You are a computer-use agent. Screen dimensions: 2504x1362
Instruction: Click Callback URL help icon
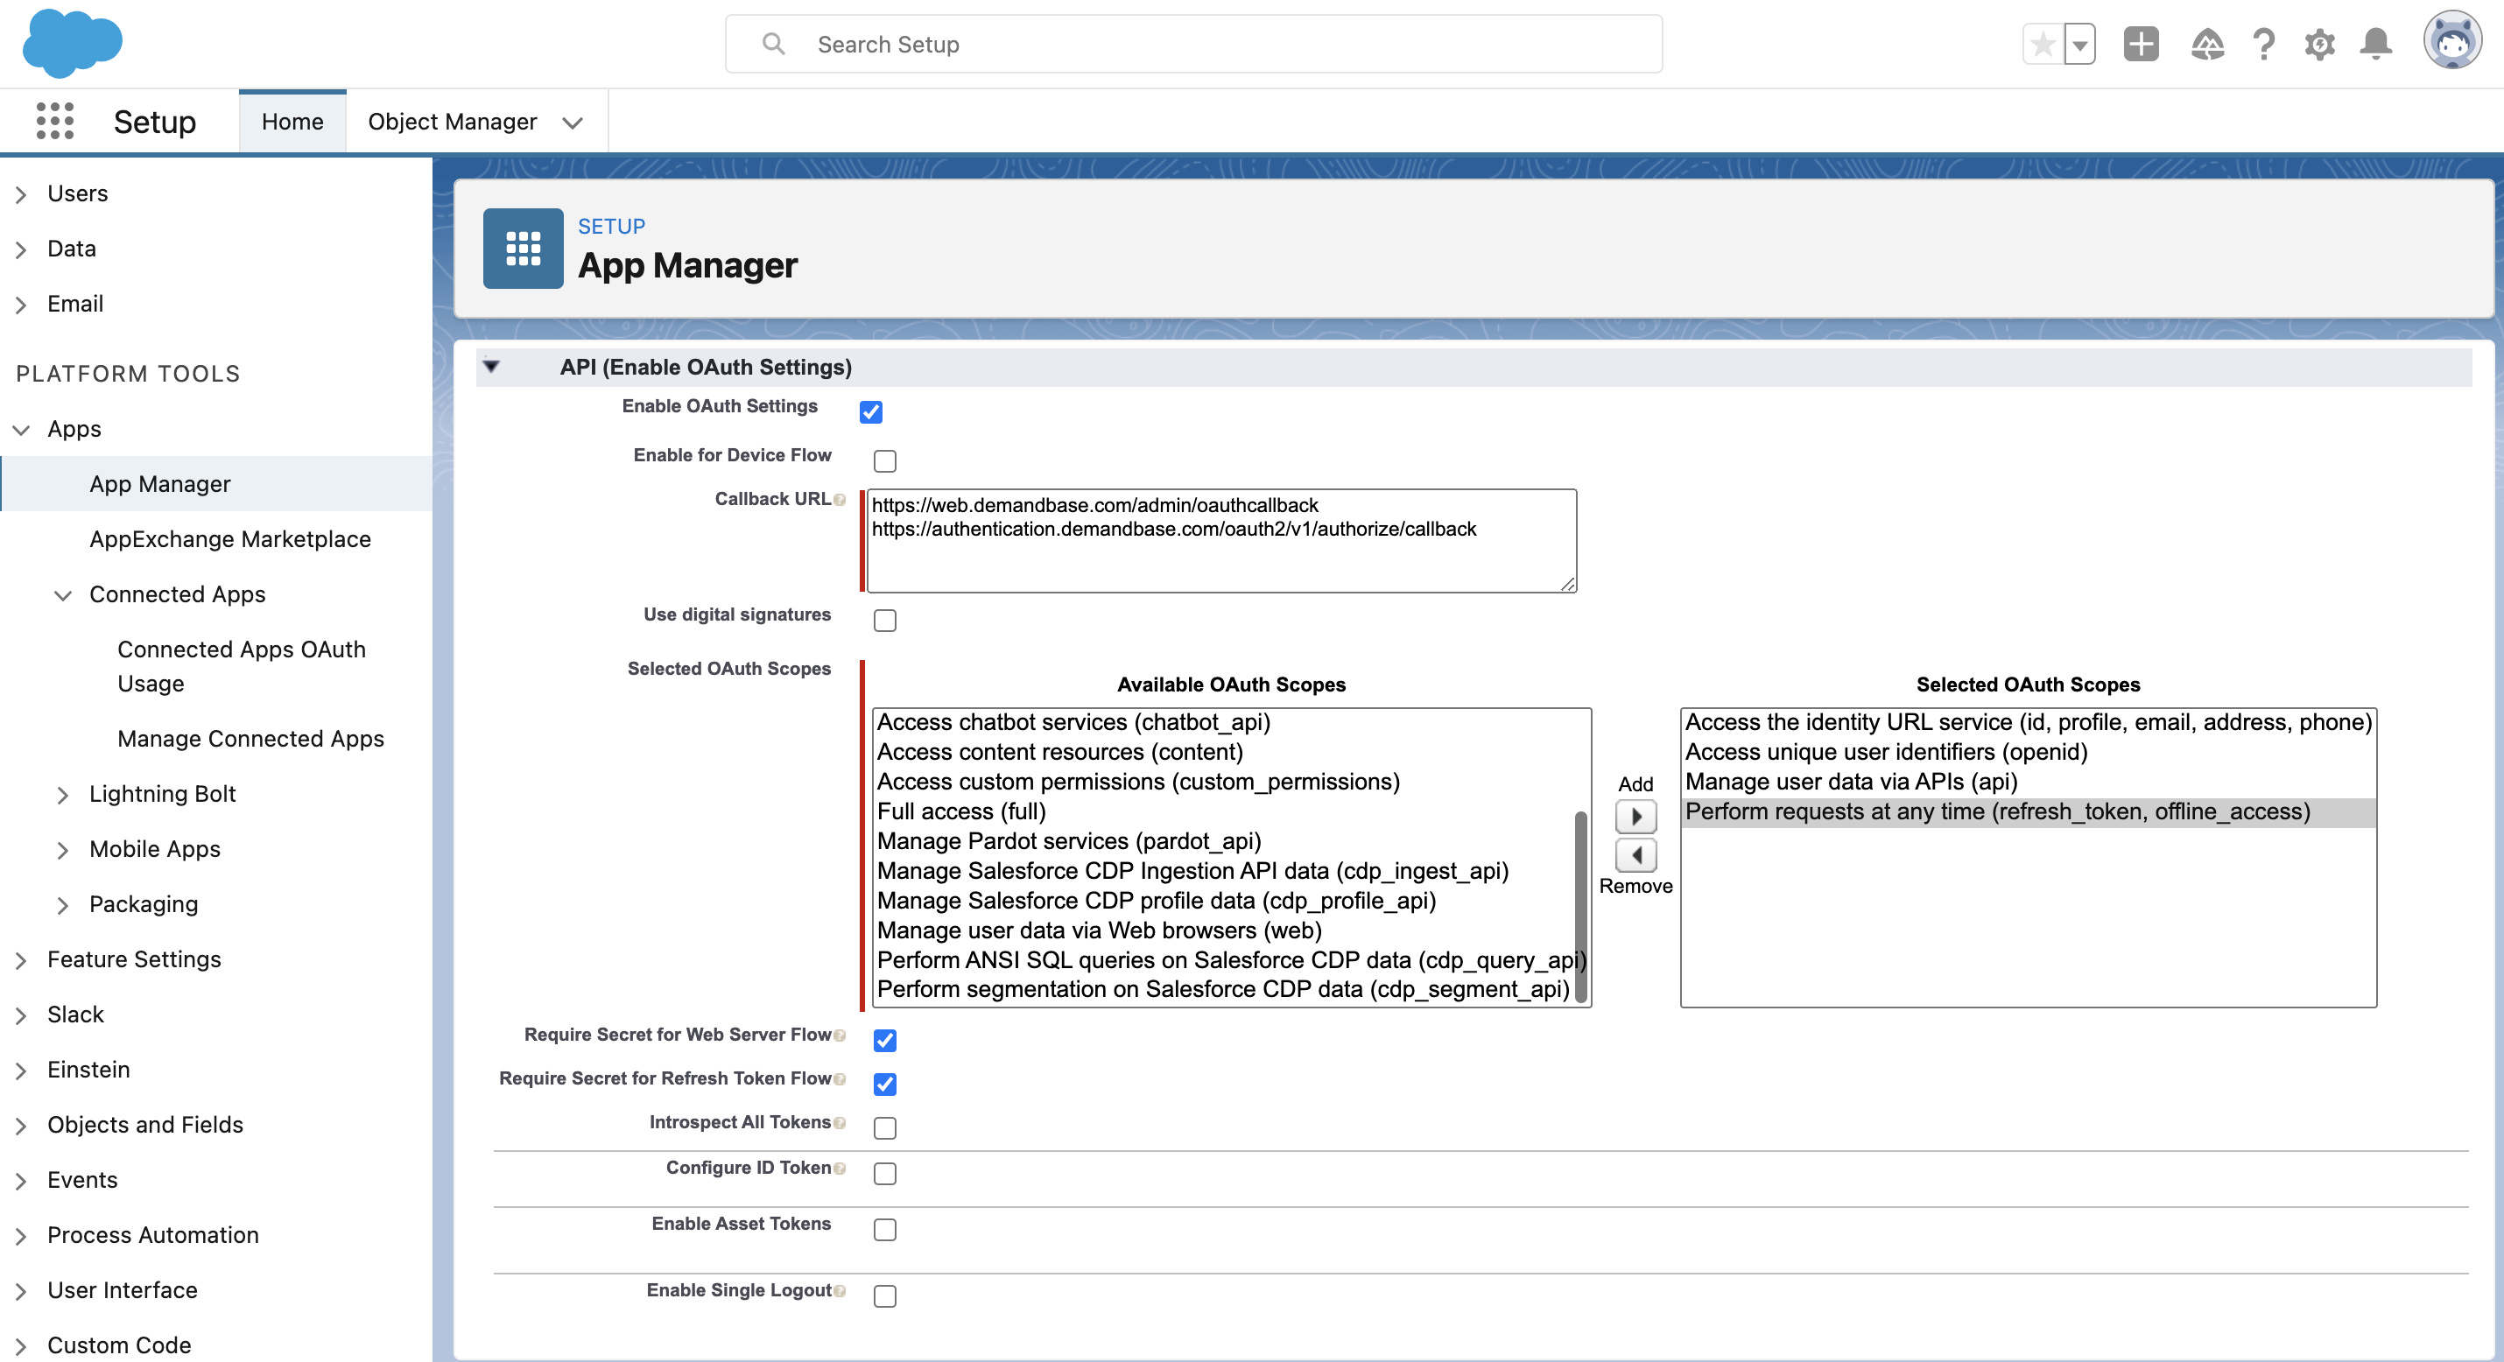pos(840,500)
